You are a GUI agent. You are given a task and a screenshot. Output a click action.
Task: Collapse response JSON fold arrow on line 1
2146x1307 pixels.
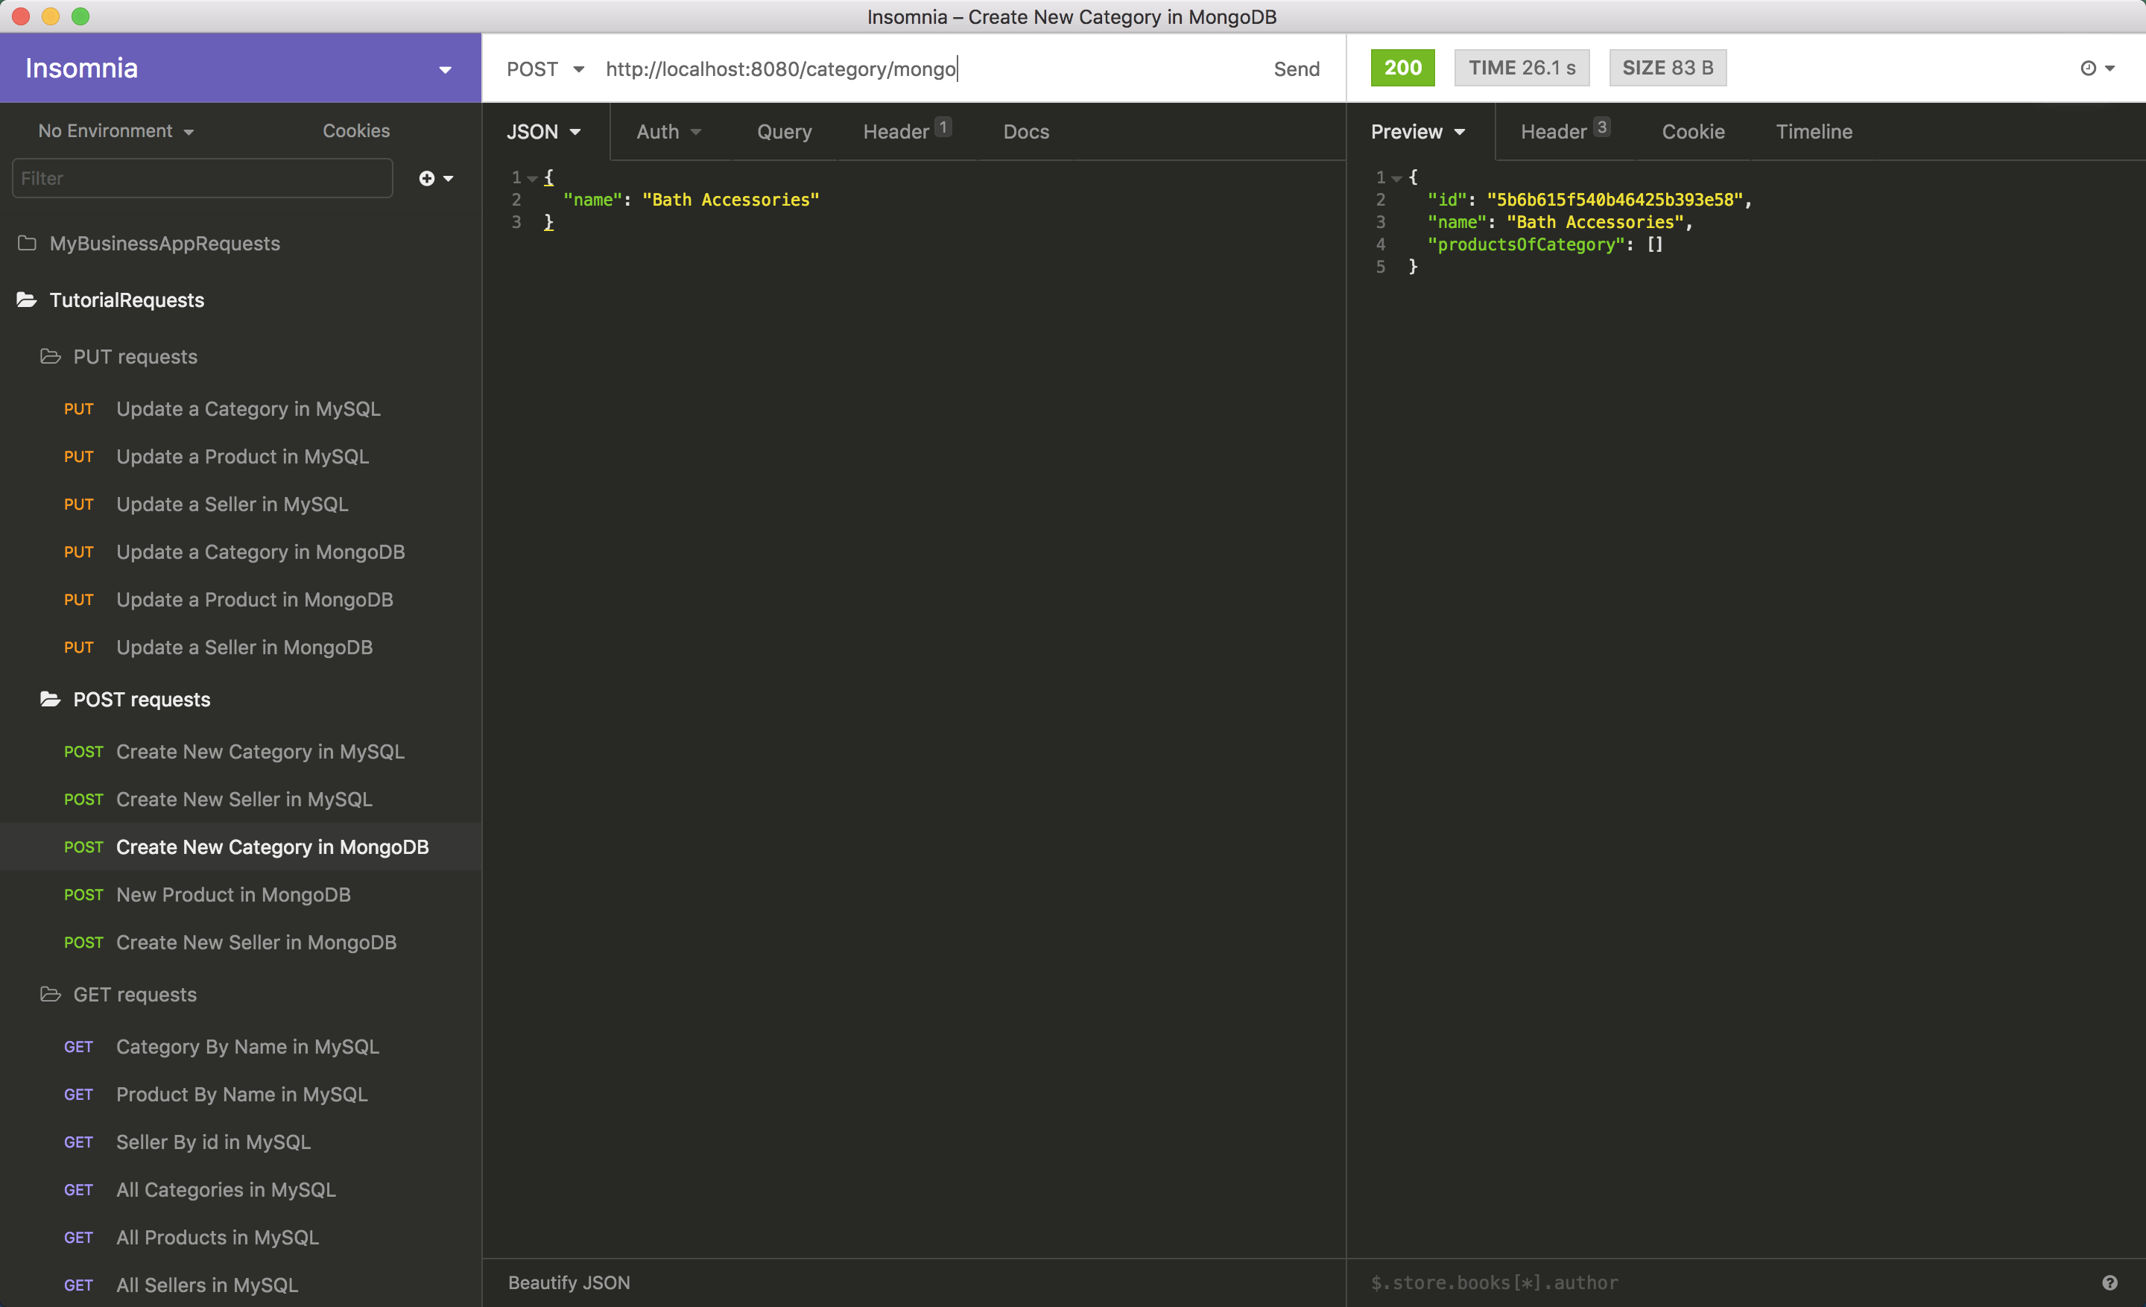click(1397, 179)
